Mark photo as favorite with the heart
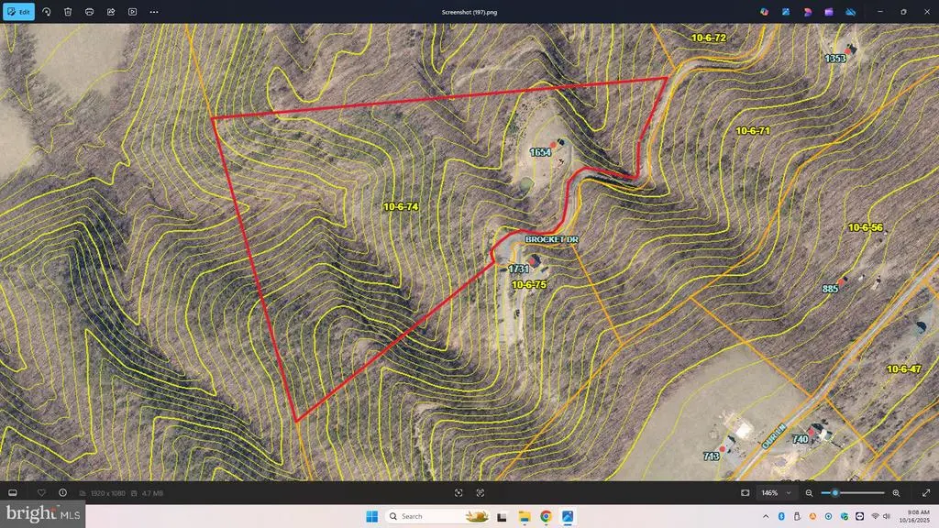 pos(41,492)
